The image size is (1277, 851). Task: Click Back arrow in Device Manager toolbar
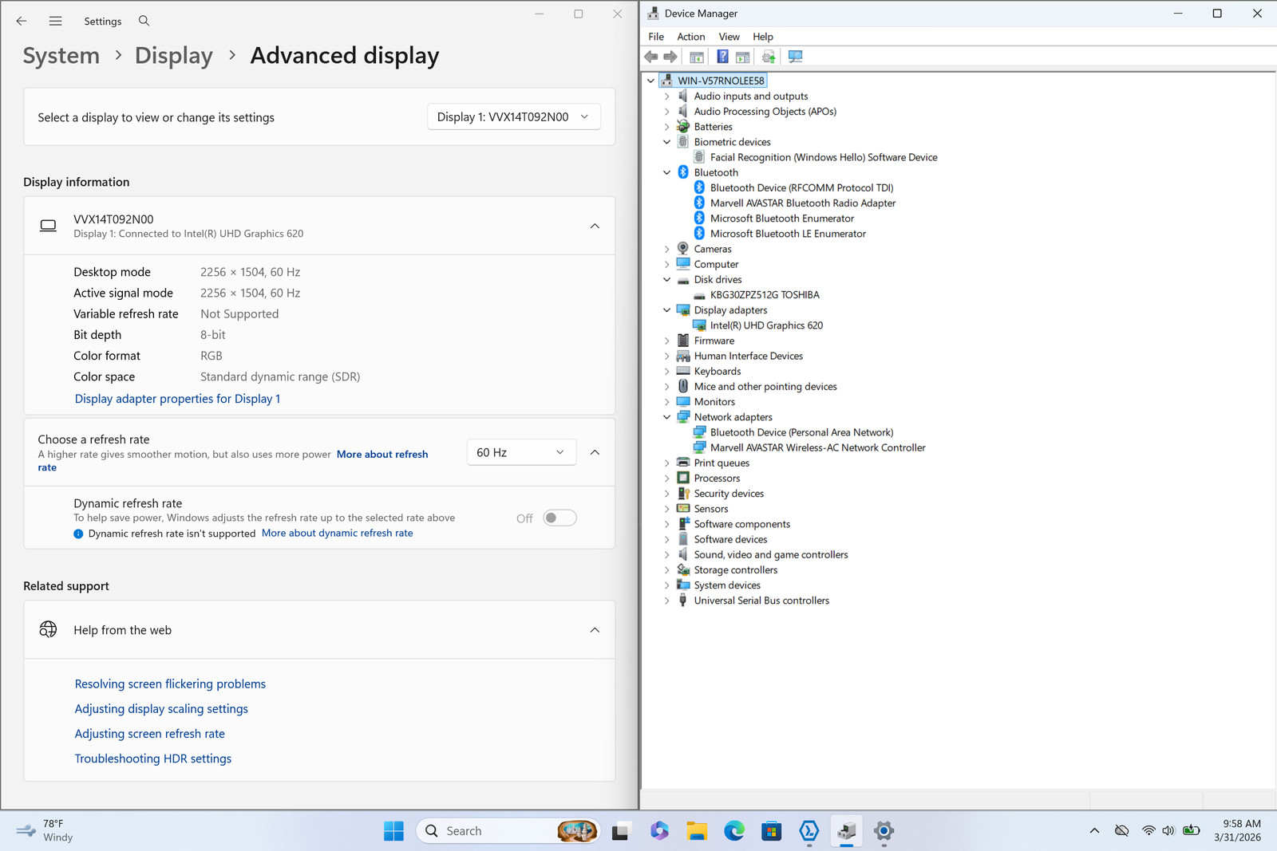pos(651,57)
